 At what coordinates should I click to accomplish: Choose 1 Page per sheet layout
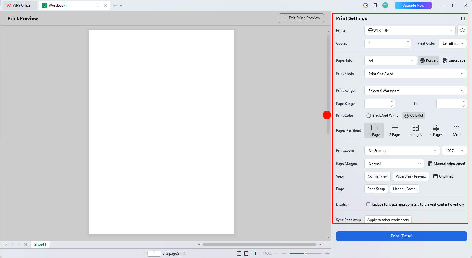(x=374, y=130)
